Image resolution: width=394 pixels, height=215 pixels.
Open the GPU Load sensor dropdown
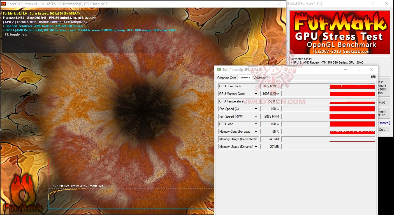[x=256, y=124]
